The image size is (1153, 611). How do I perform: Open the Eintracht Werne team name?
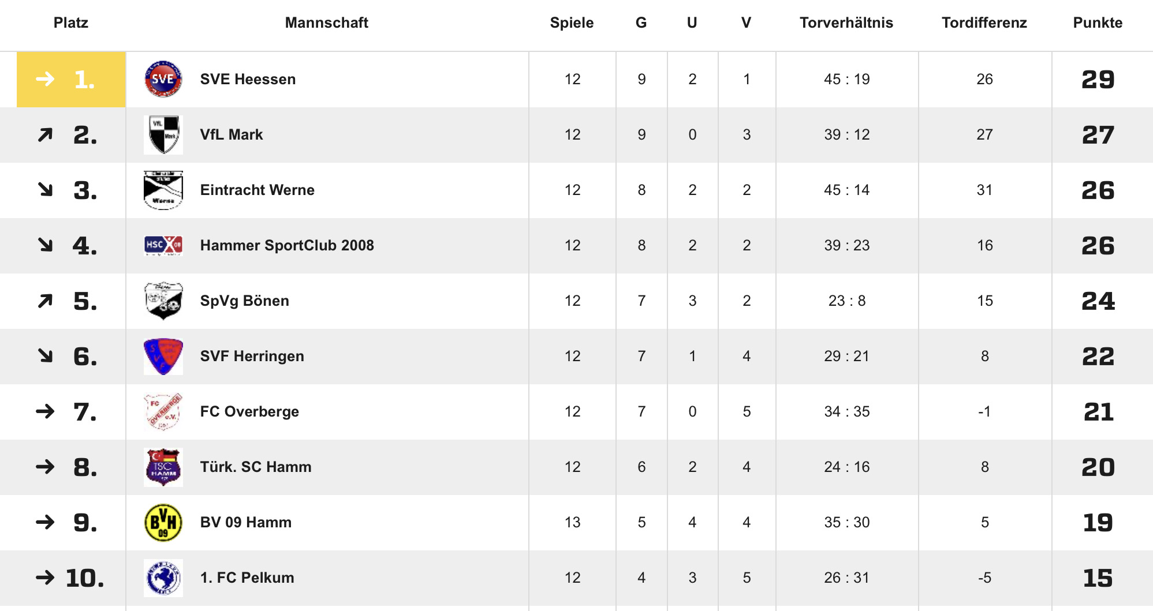click(x=257, y=190)
